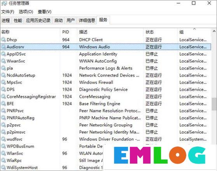Sort services by 状态 column header

pos(160,32)
